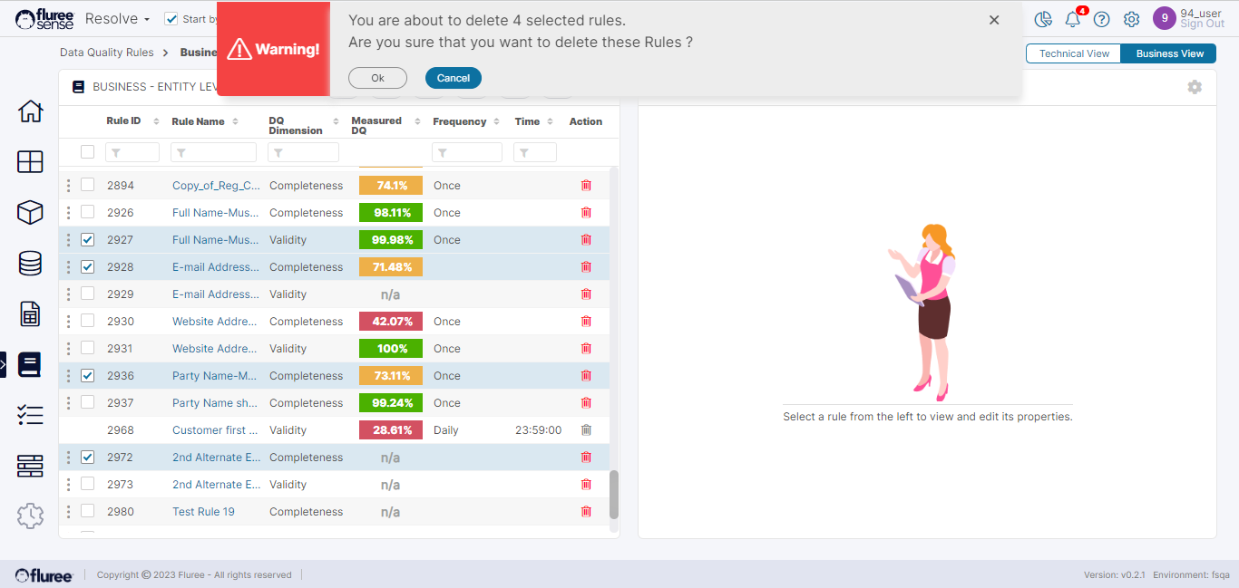Open the Resolve dropdown menu
1239x588 pixels.
[117, 19]
